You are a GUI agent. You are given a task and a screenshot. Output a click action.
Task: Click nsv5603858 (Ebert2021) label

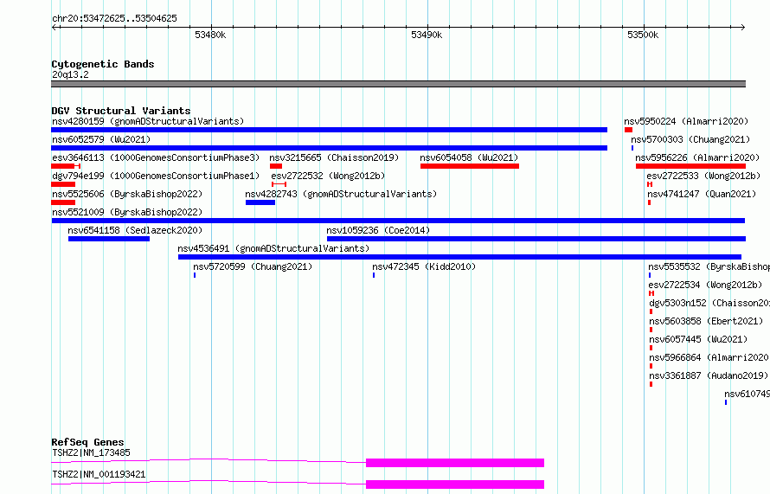706,321
